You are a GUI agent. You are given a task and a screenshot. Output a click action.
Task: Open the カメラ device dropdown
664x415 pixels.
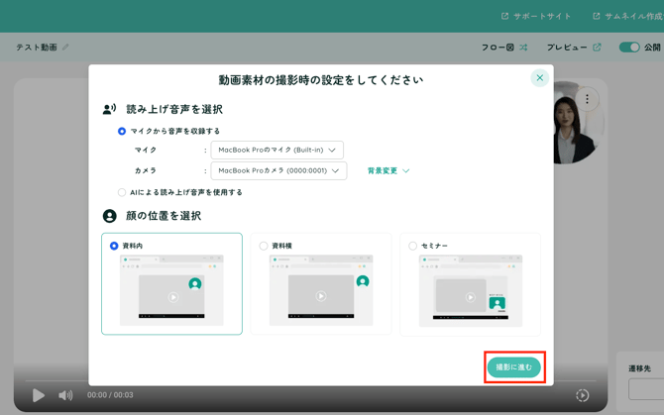pyautogui.click(x=278, y=170)
